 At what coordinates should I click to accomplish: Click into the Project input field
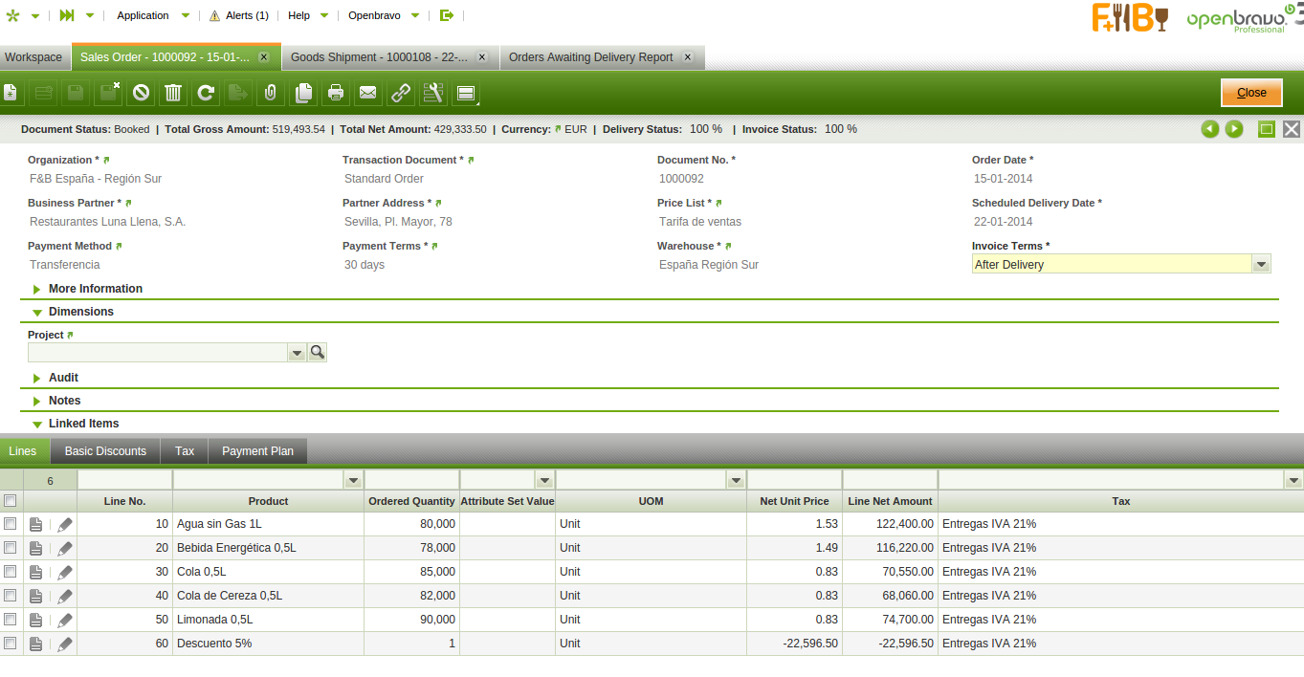tap(158, 352)
